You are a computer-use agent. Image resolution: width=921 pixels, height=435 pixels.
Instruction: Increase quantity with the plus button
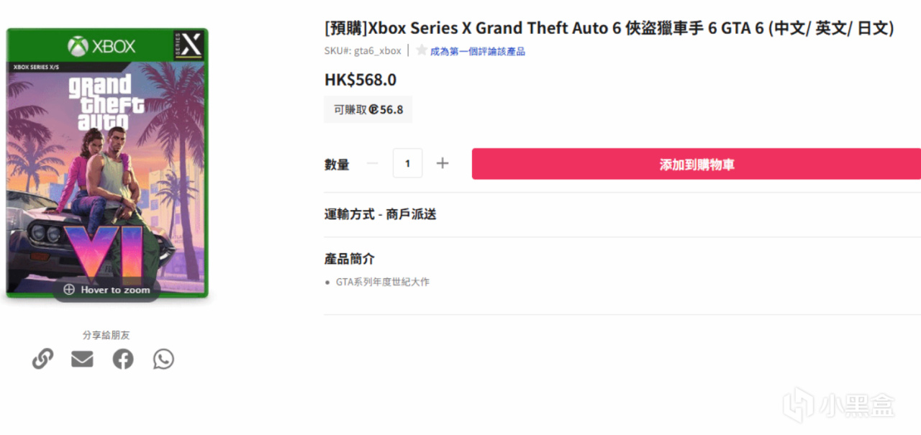click(x=443, y=163)
